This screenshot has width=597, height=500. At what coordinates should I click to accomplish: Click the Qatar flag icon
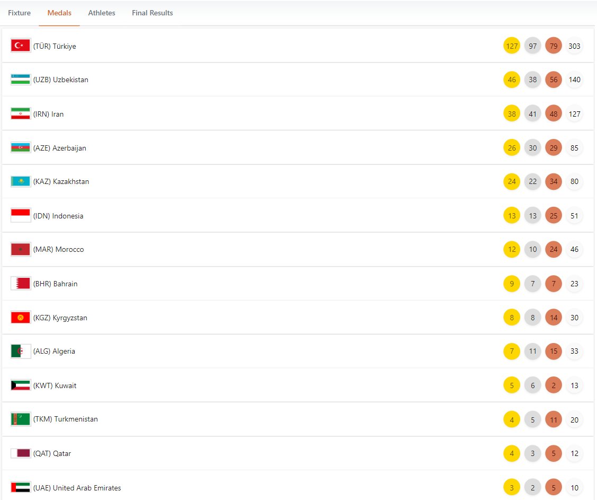(21, 453)
